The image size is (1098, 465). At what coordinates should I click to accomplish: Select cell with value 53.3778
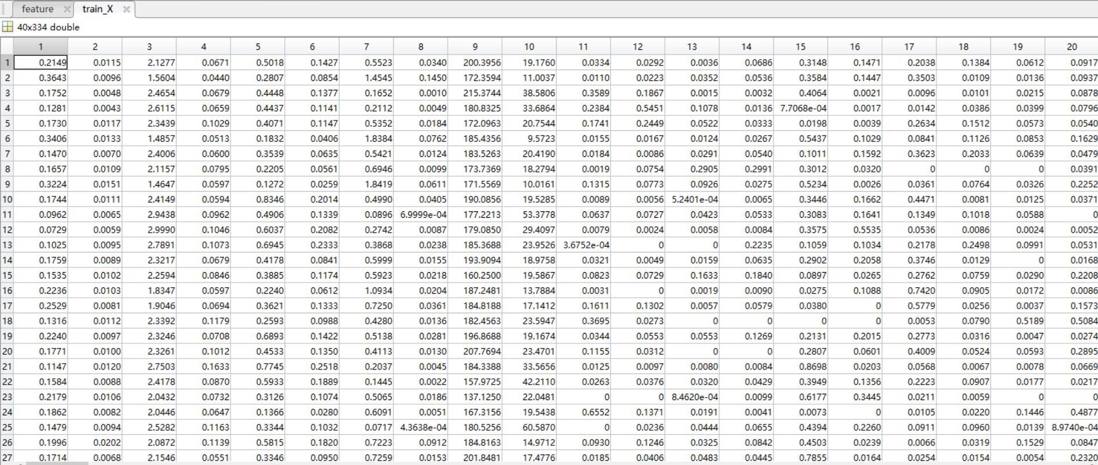coord(529,214)
